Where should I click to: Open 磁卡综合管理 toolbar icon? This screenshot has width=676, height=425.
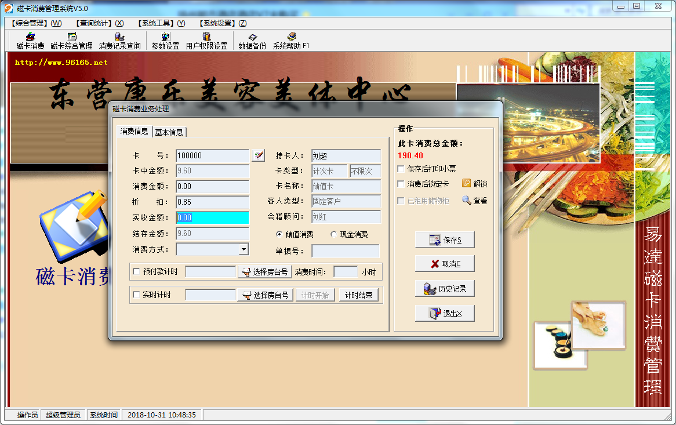point(71,41)
